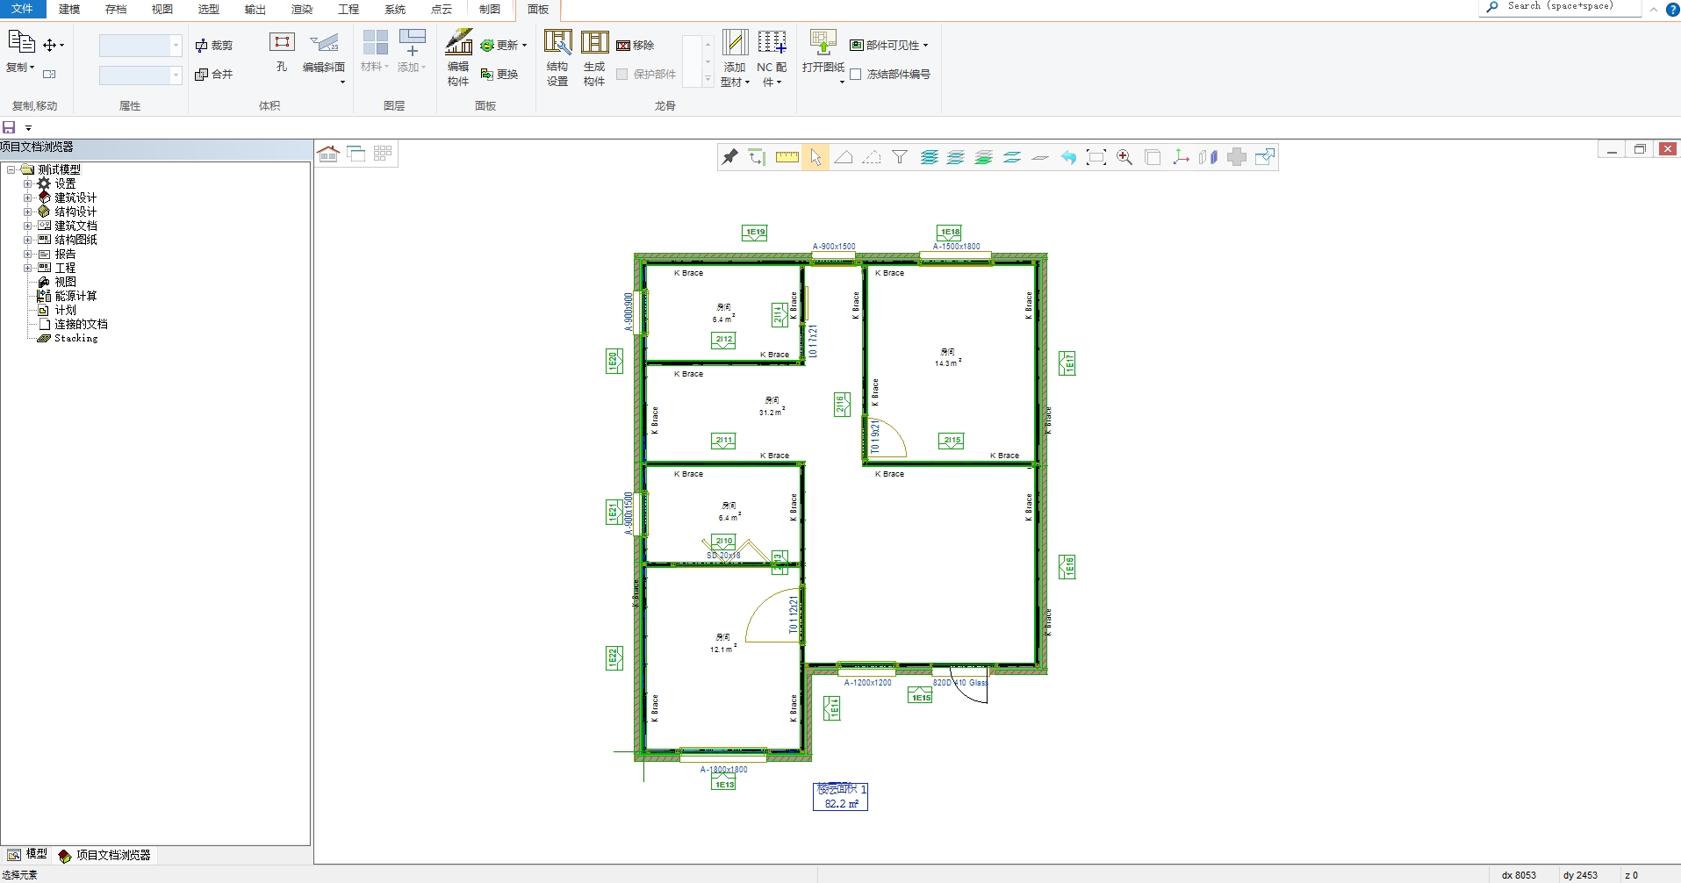Switch to the 项目文档浏览器 bottom tab
The width and height of the screenshot is (1681, 883).
[x=104, y=855]
